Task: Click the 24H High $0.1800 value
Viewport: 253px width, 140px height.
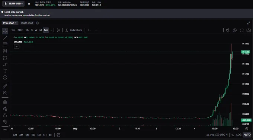Action: point(84,5)
